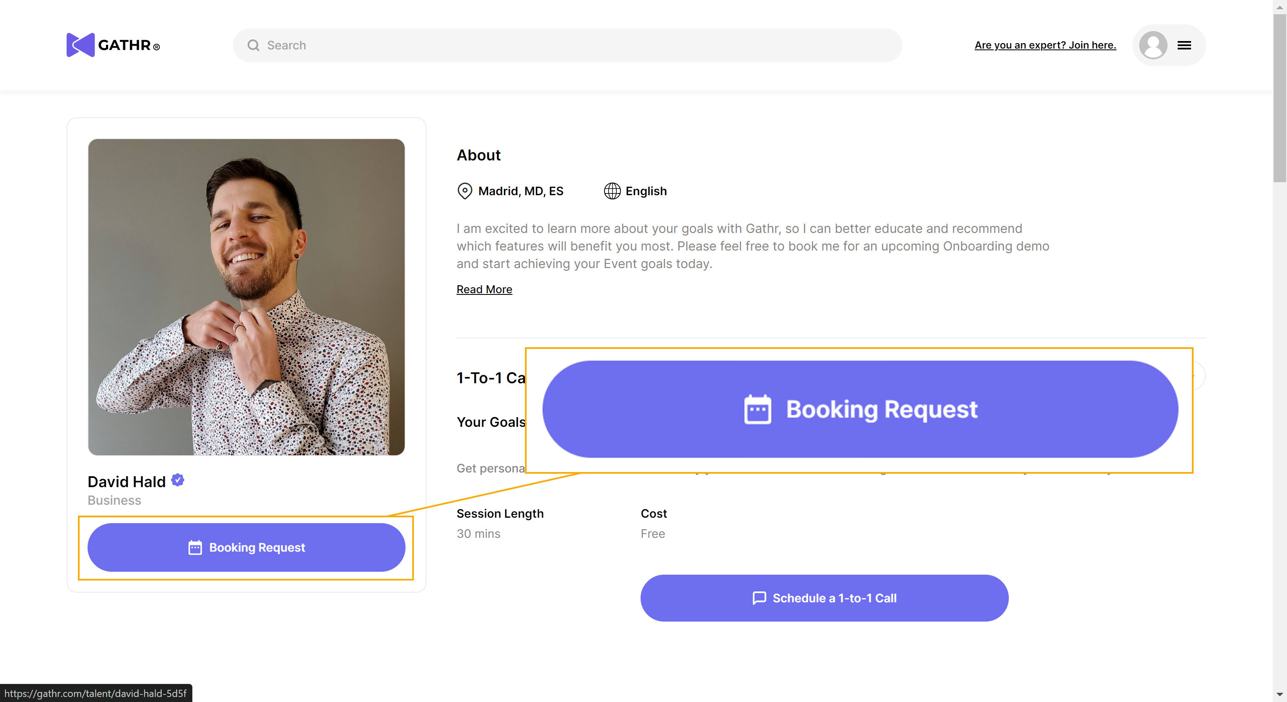Click the David Hald name heading
1287x702 pixels.
(127, 482)
